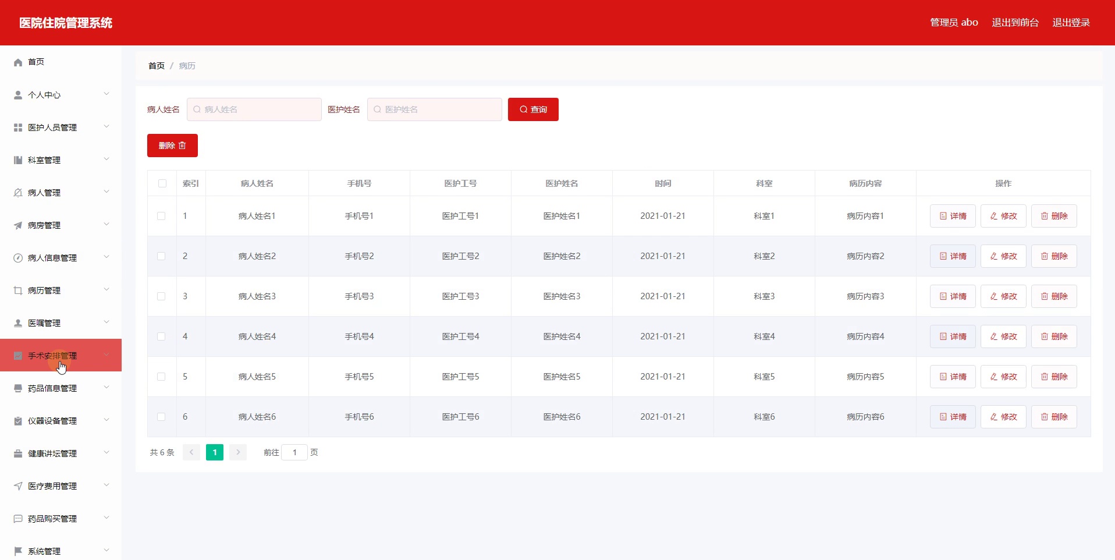Click the 系统管理 flag icon

17,551
